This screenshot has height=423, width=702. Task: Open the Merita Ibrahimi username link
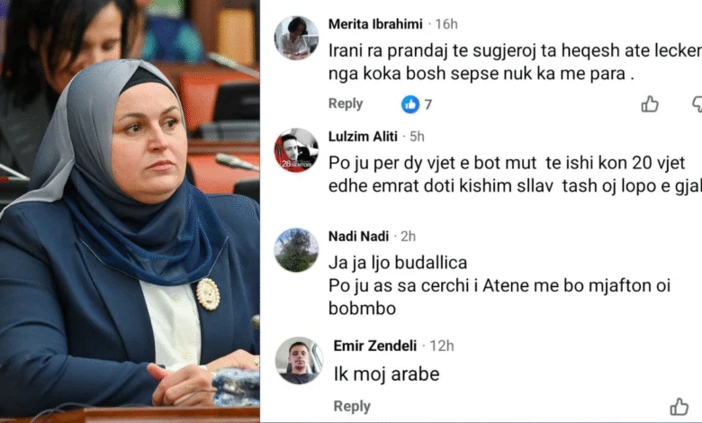(375, 24)
